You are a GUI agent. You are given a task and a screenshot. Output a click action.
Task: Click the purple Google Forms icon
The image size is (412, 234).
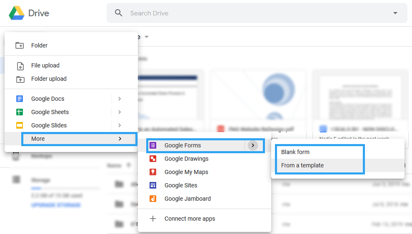point(153,145)
